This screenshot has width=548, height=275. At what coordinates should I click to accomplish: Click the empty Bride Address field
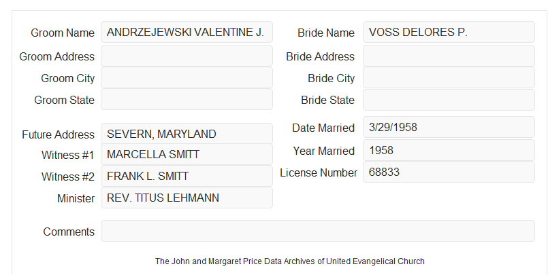449,56
